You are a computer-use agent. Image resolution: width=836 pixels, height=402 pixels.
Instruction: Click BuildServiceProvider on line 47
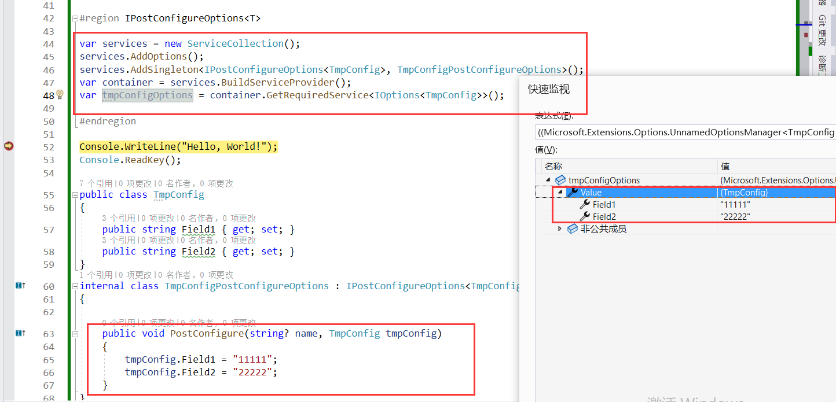pos(278,82)
